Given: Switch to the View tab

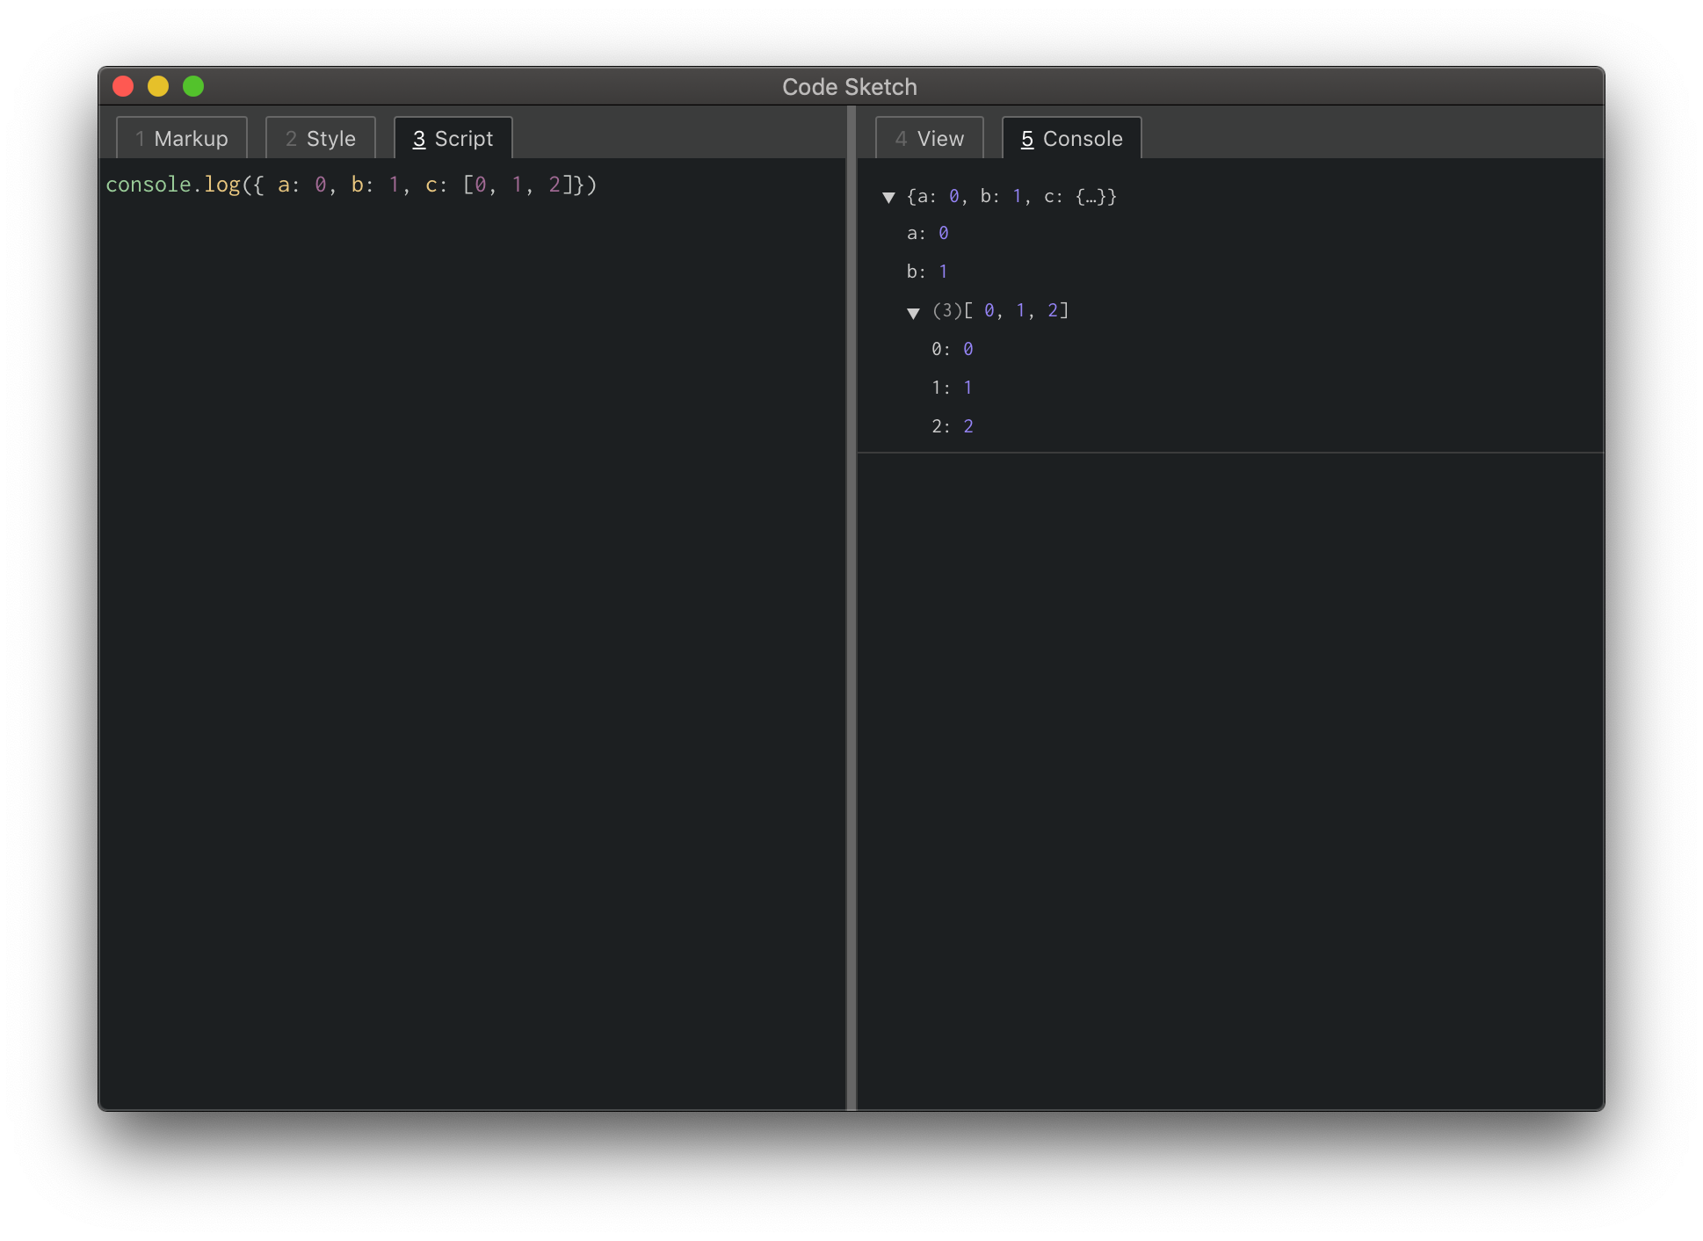Looking at the screenshot, I should point(929,137).
